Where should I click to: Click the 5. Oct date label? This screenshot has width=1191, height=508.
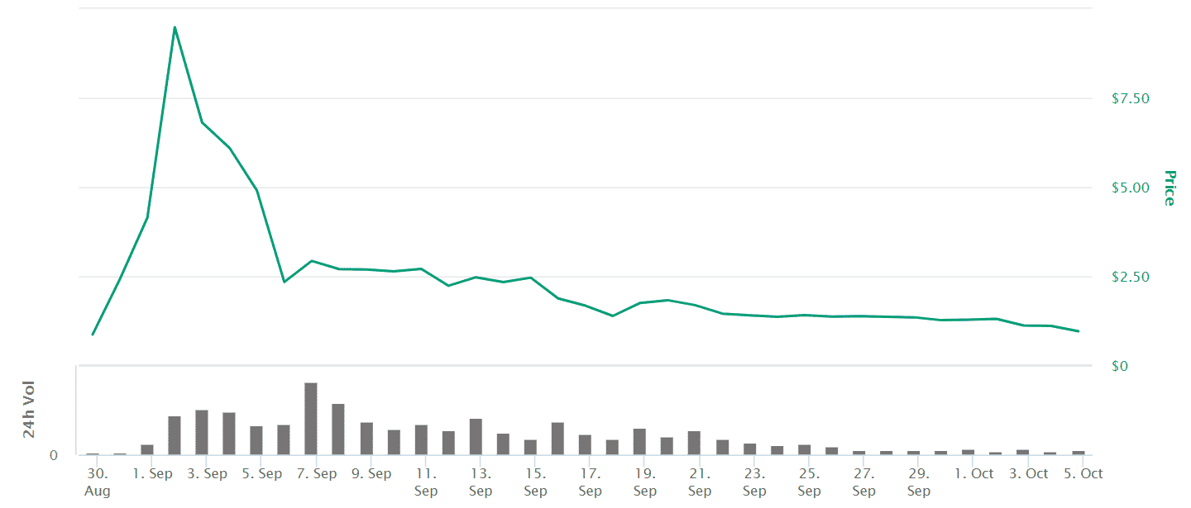coord(1083,474)
